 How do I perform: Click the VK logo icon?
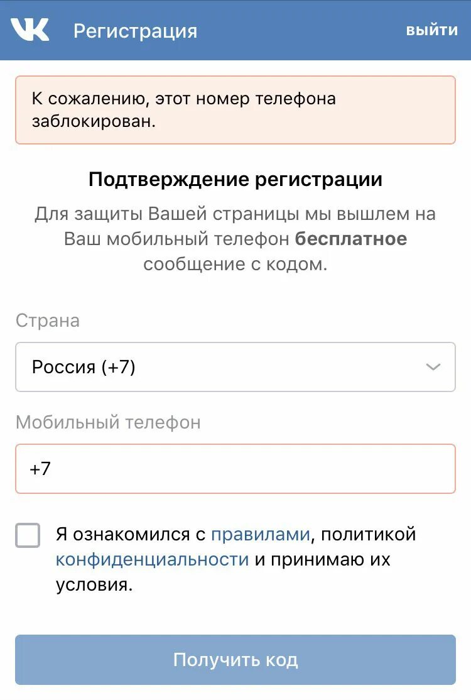click(30, 30)
